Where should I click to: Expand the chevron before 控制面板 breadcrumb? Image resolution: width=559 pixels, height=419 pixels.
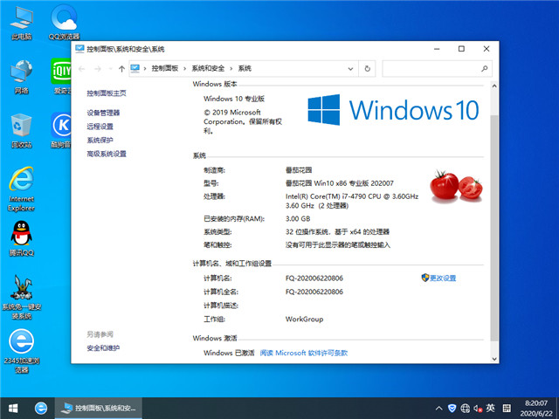145,68
